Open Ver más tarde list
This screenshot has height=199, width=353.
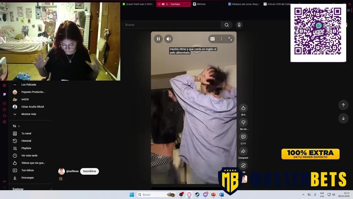tap(30, 156)
